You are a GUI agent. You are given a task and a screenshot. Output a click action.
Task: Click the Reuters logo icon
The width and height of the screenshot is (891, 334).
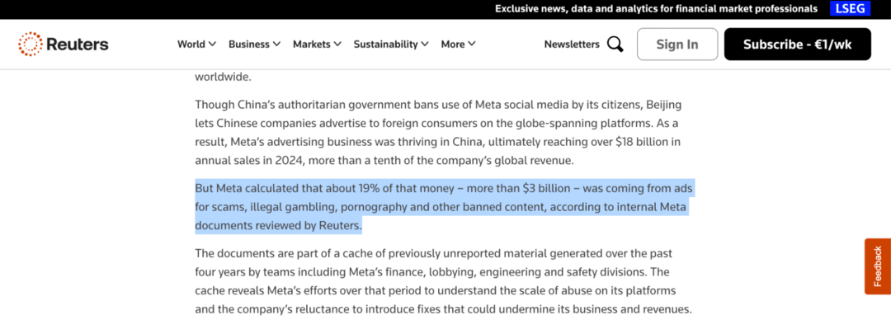(x=31, y=44)
